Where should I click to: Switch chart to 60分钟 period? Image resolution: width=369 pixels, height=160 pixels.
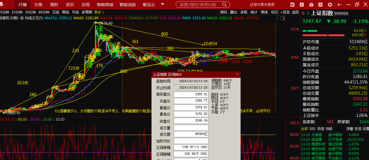point(44,12)
